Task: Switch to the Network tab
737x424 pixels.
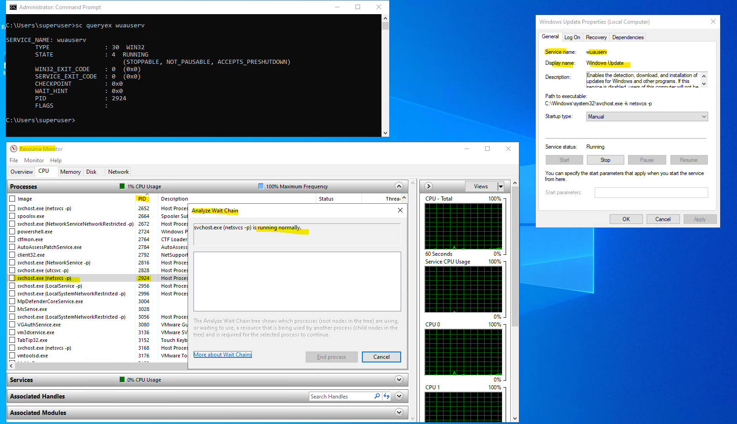Action: click(x=118, y=172)
